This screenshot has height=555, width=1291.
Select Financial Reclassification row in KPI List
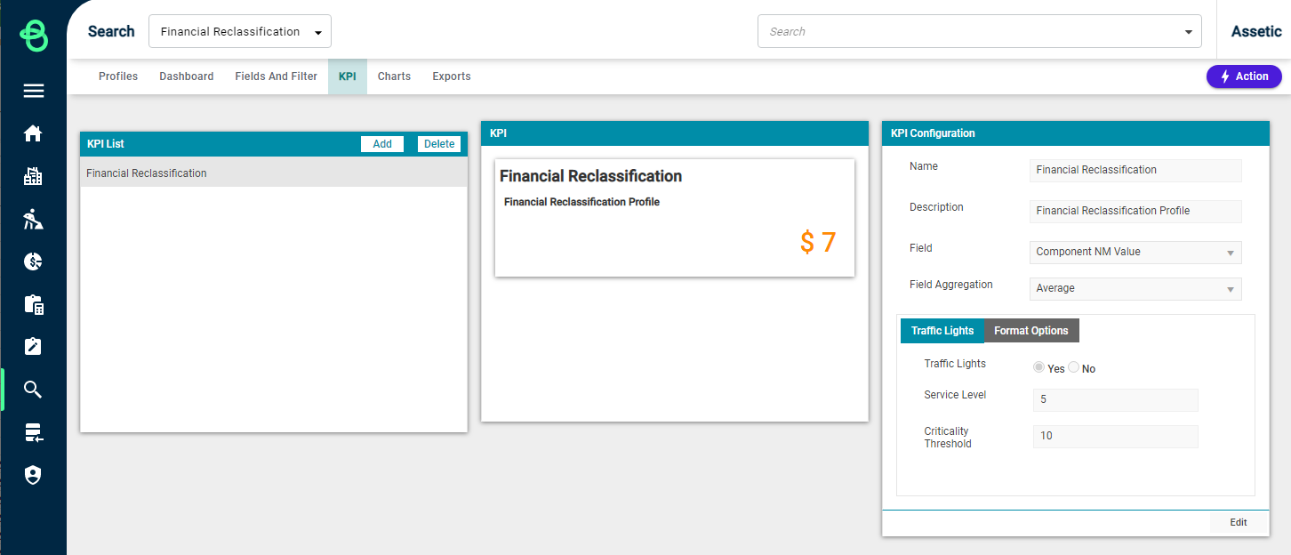pos(274,173)
